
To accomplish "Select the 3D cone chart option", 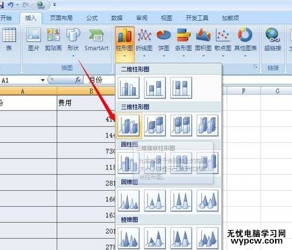I will [x=207, y=201].
